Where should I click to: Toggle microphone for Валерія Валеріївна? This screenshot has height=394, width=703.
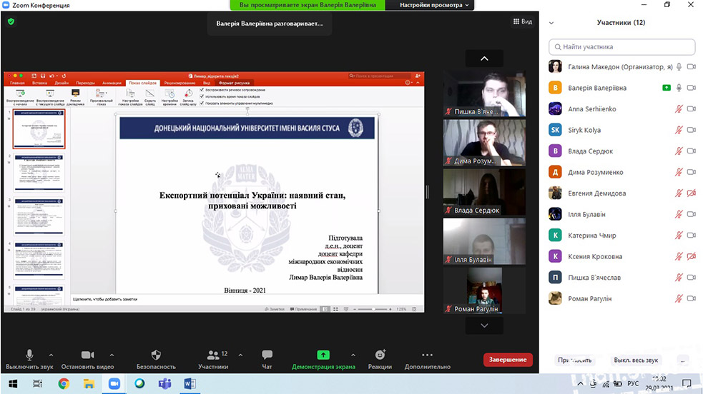(x=679, y=88)
